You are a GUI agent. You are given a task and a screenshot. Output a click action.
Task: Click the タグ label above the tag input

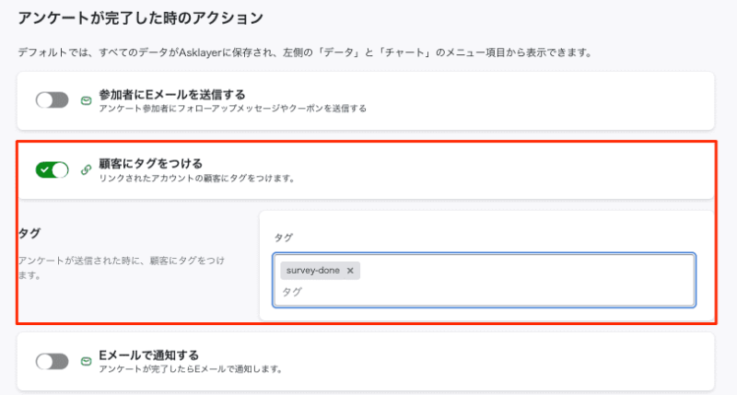click(284, 238)
